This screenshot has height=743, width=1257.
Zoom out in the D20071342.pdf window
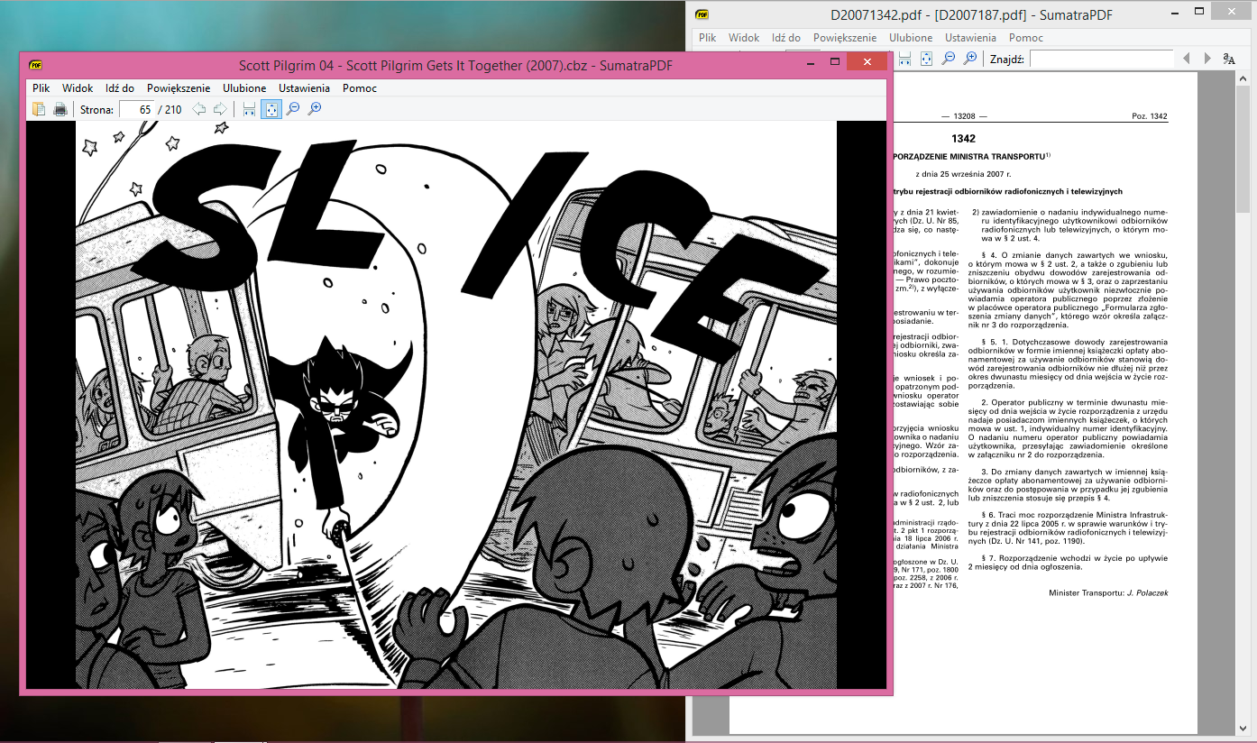[x=949, y=59]
